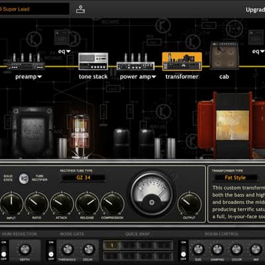
Task: Select the highlighted transformer module
Action: [182, 62]
